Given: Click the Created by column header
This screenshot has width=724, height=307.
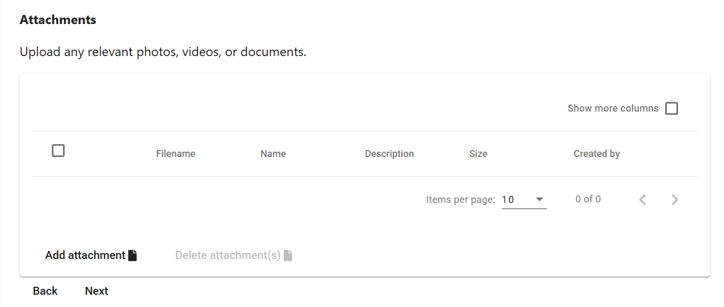Looking at the screenshot, I should [597, 154].
